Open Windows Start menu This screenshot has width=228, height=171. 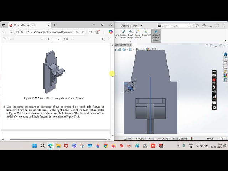35,146
